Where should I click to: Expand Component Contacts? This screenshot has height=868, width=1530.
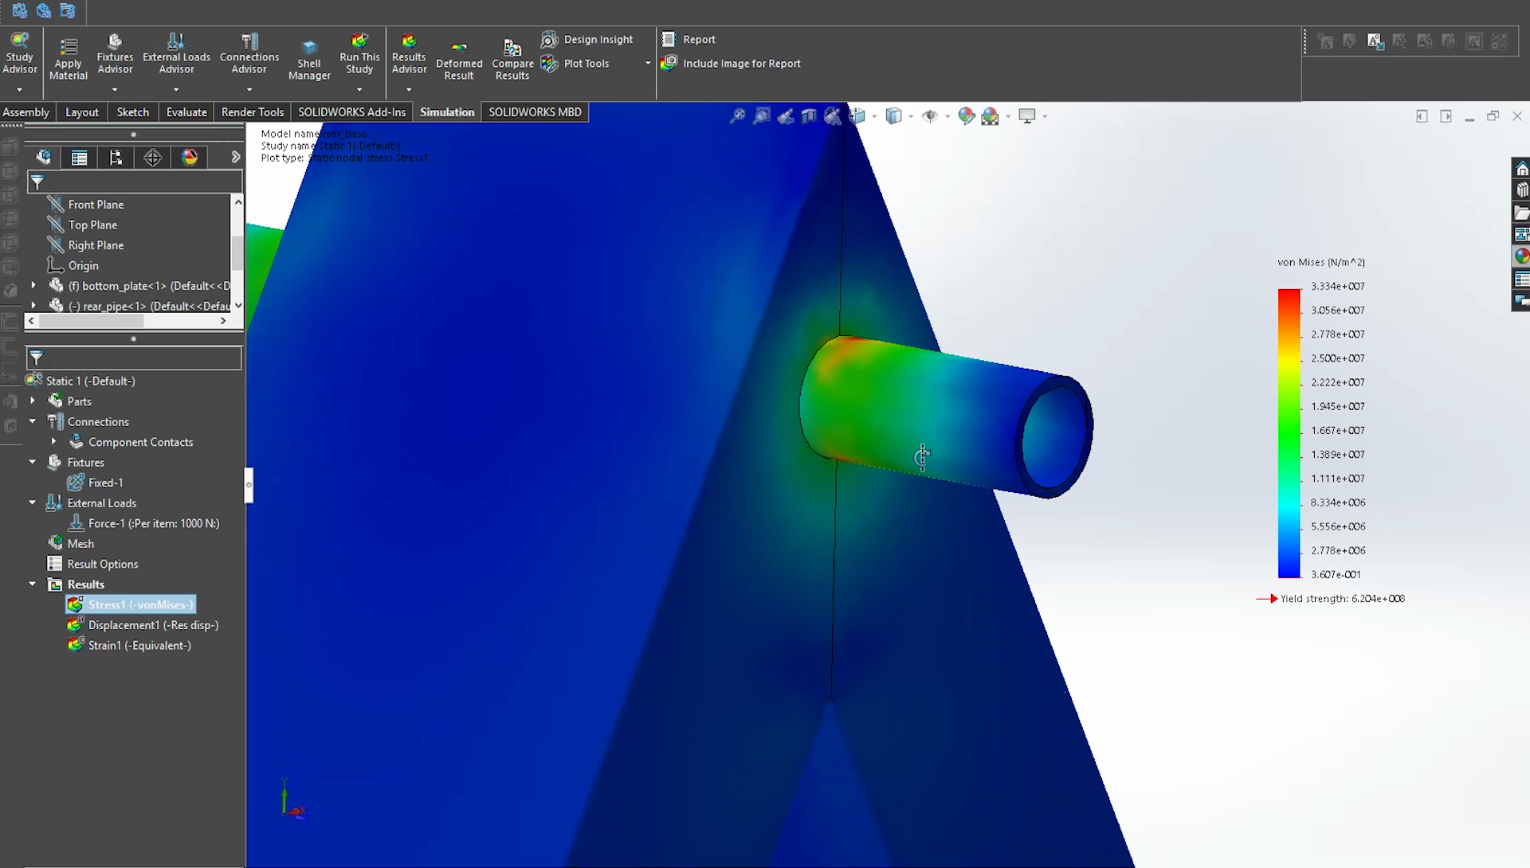[53, 442]
